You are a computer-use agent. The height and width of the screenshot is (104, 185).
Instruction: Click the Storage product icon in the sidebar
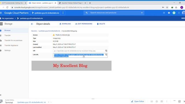coord(1,24)
